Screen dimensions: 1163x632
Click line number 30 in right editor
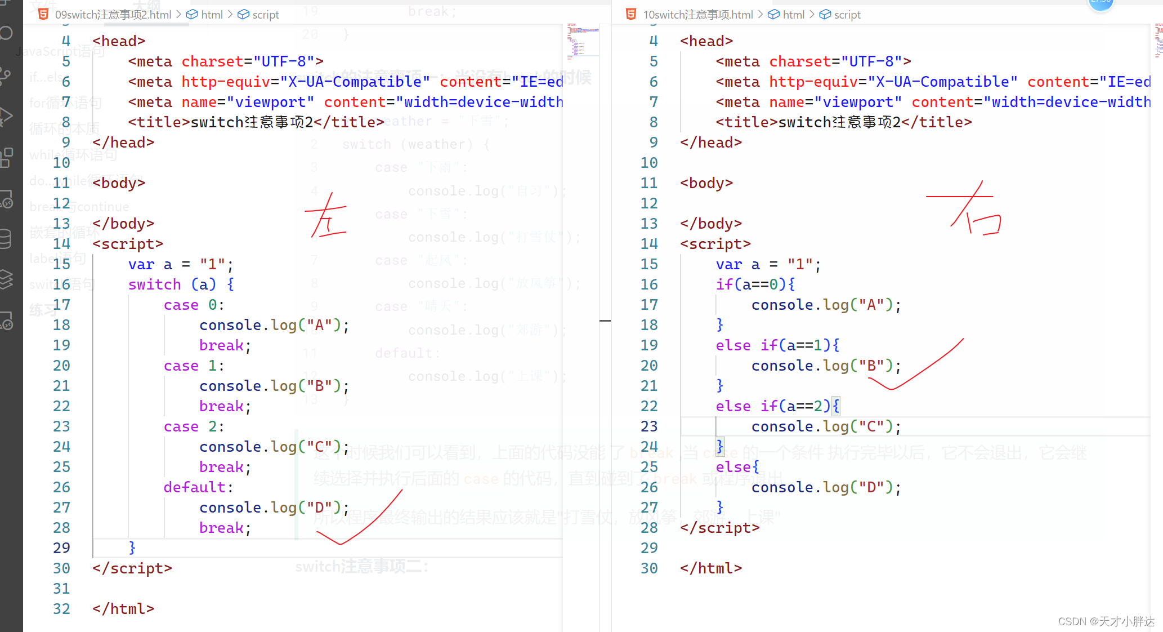click(x=649, y=568)
